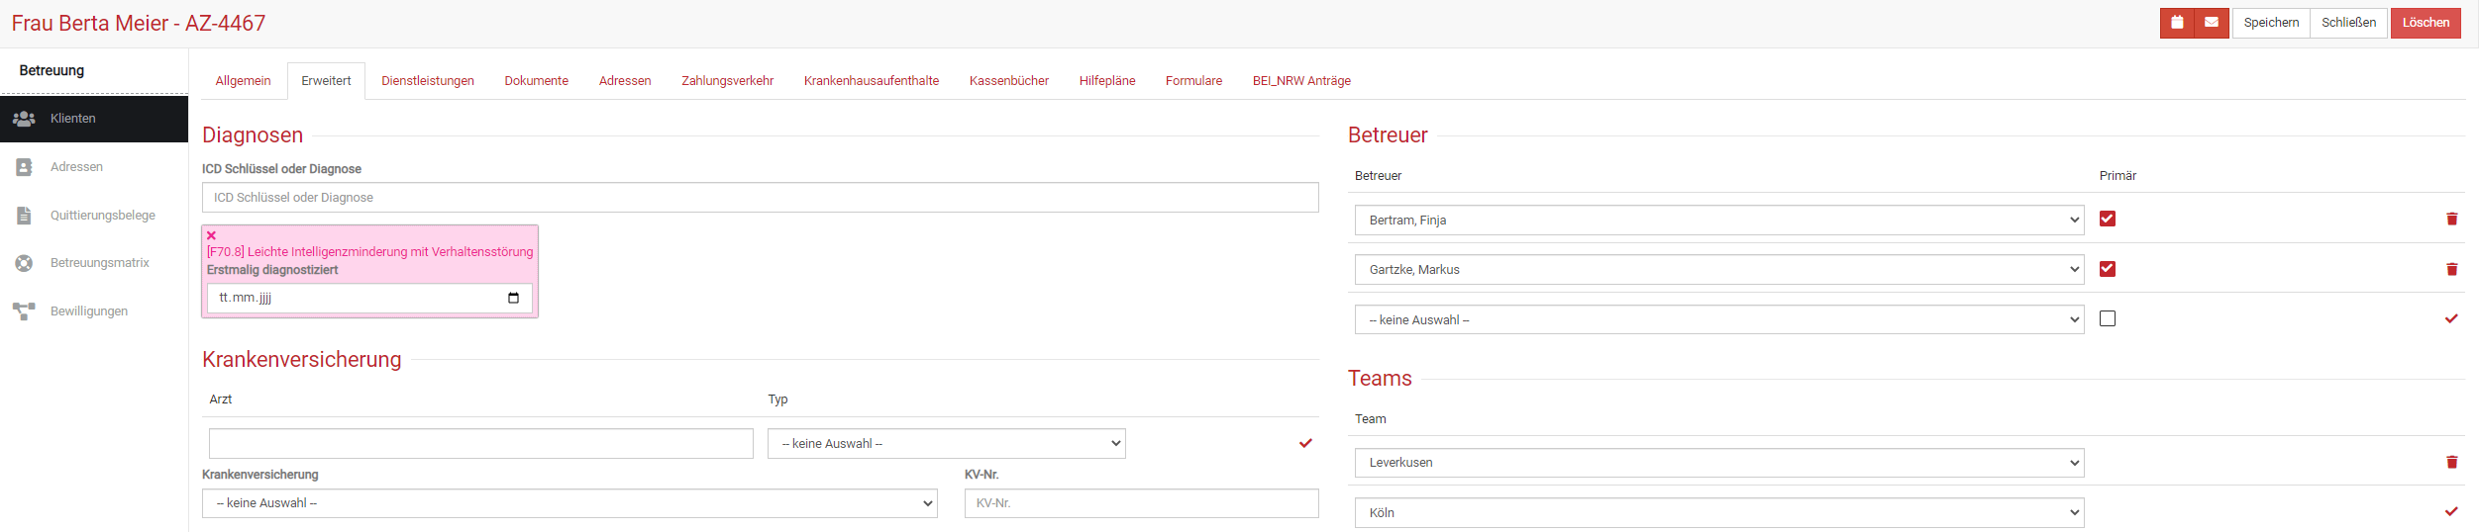Screen dimensions: 2479x532
Task: Confirm the Arzt row with checkmark icon
Action: 1305,443
